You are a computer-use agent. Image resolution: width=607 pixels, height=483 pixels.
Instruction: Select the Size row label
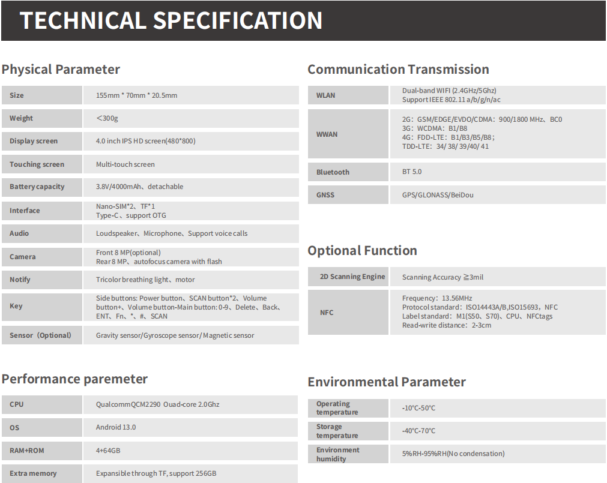click(x=17, y=95)
